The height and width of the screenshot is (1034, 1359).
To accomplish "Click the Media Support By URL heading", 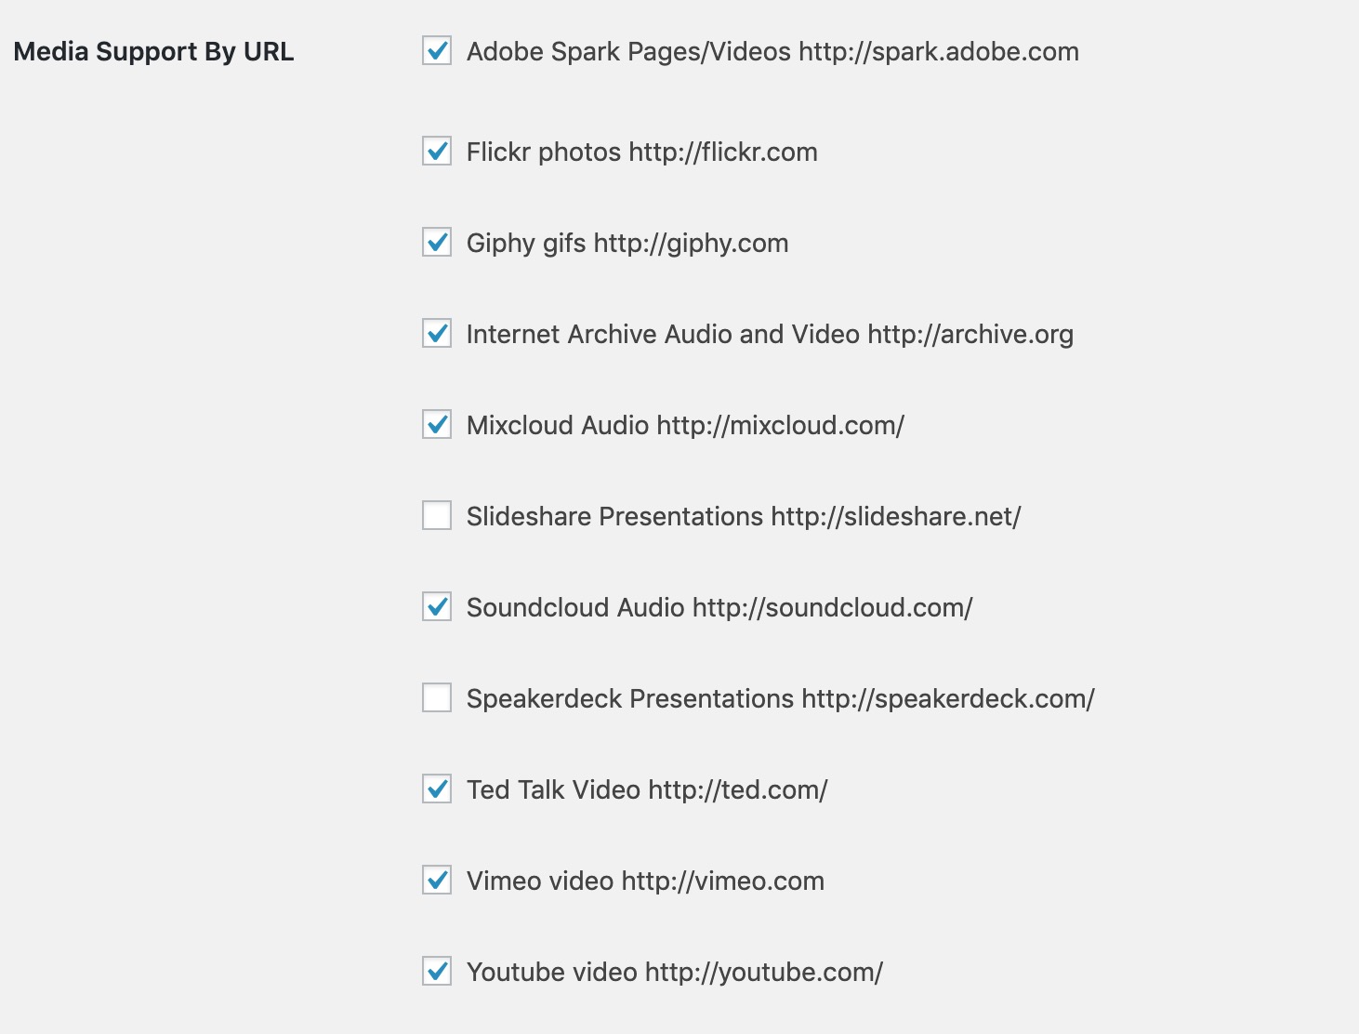I will pyautogui.click(x=153, y=52).
